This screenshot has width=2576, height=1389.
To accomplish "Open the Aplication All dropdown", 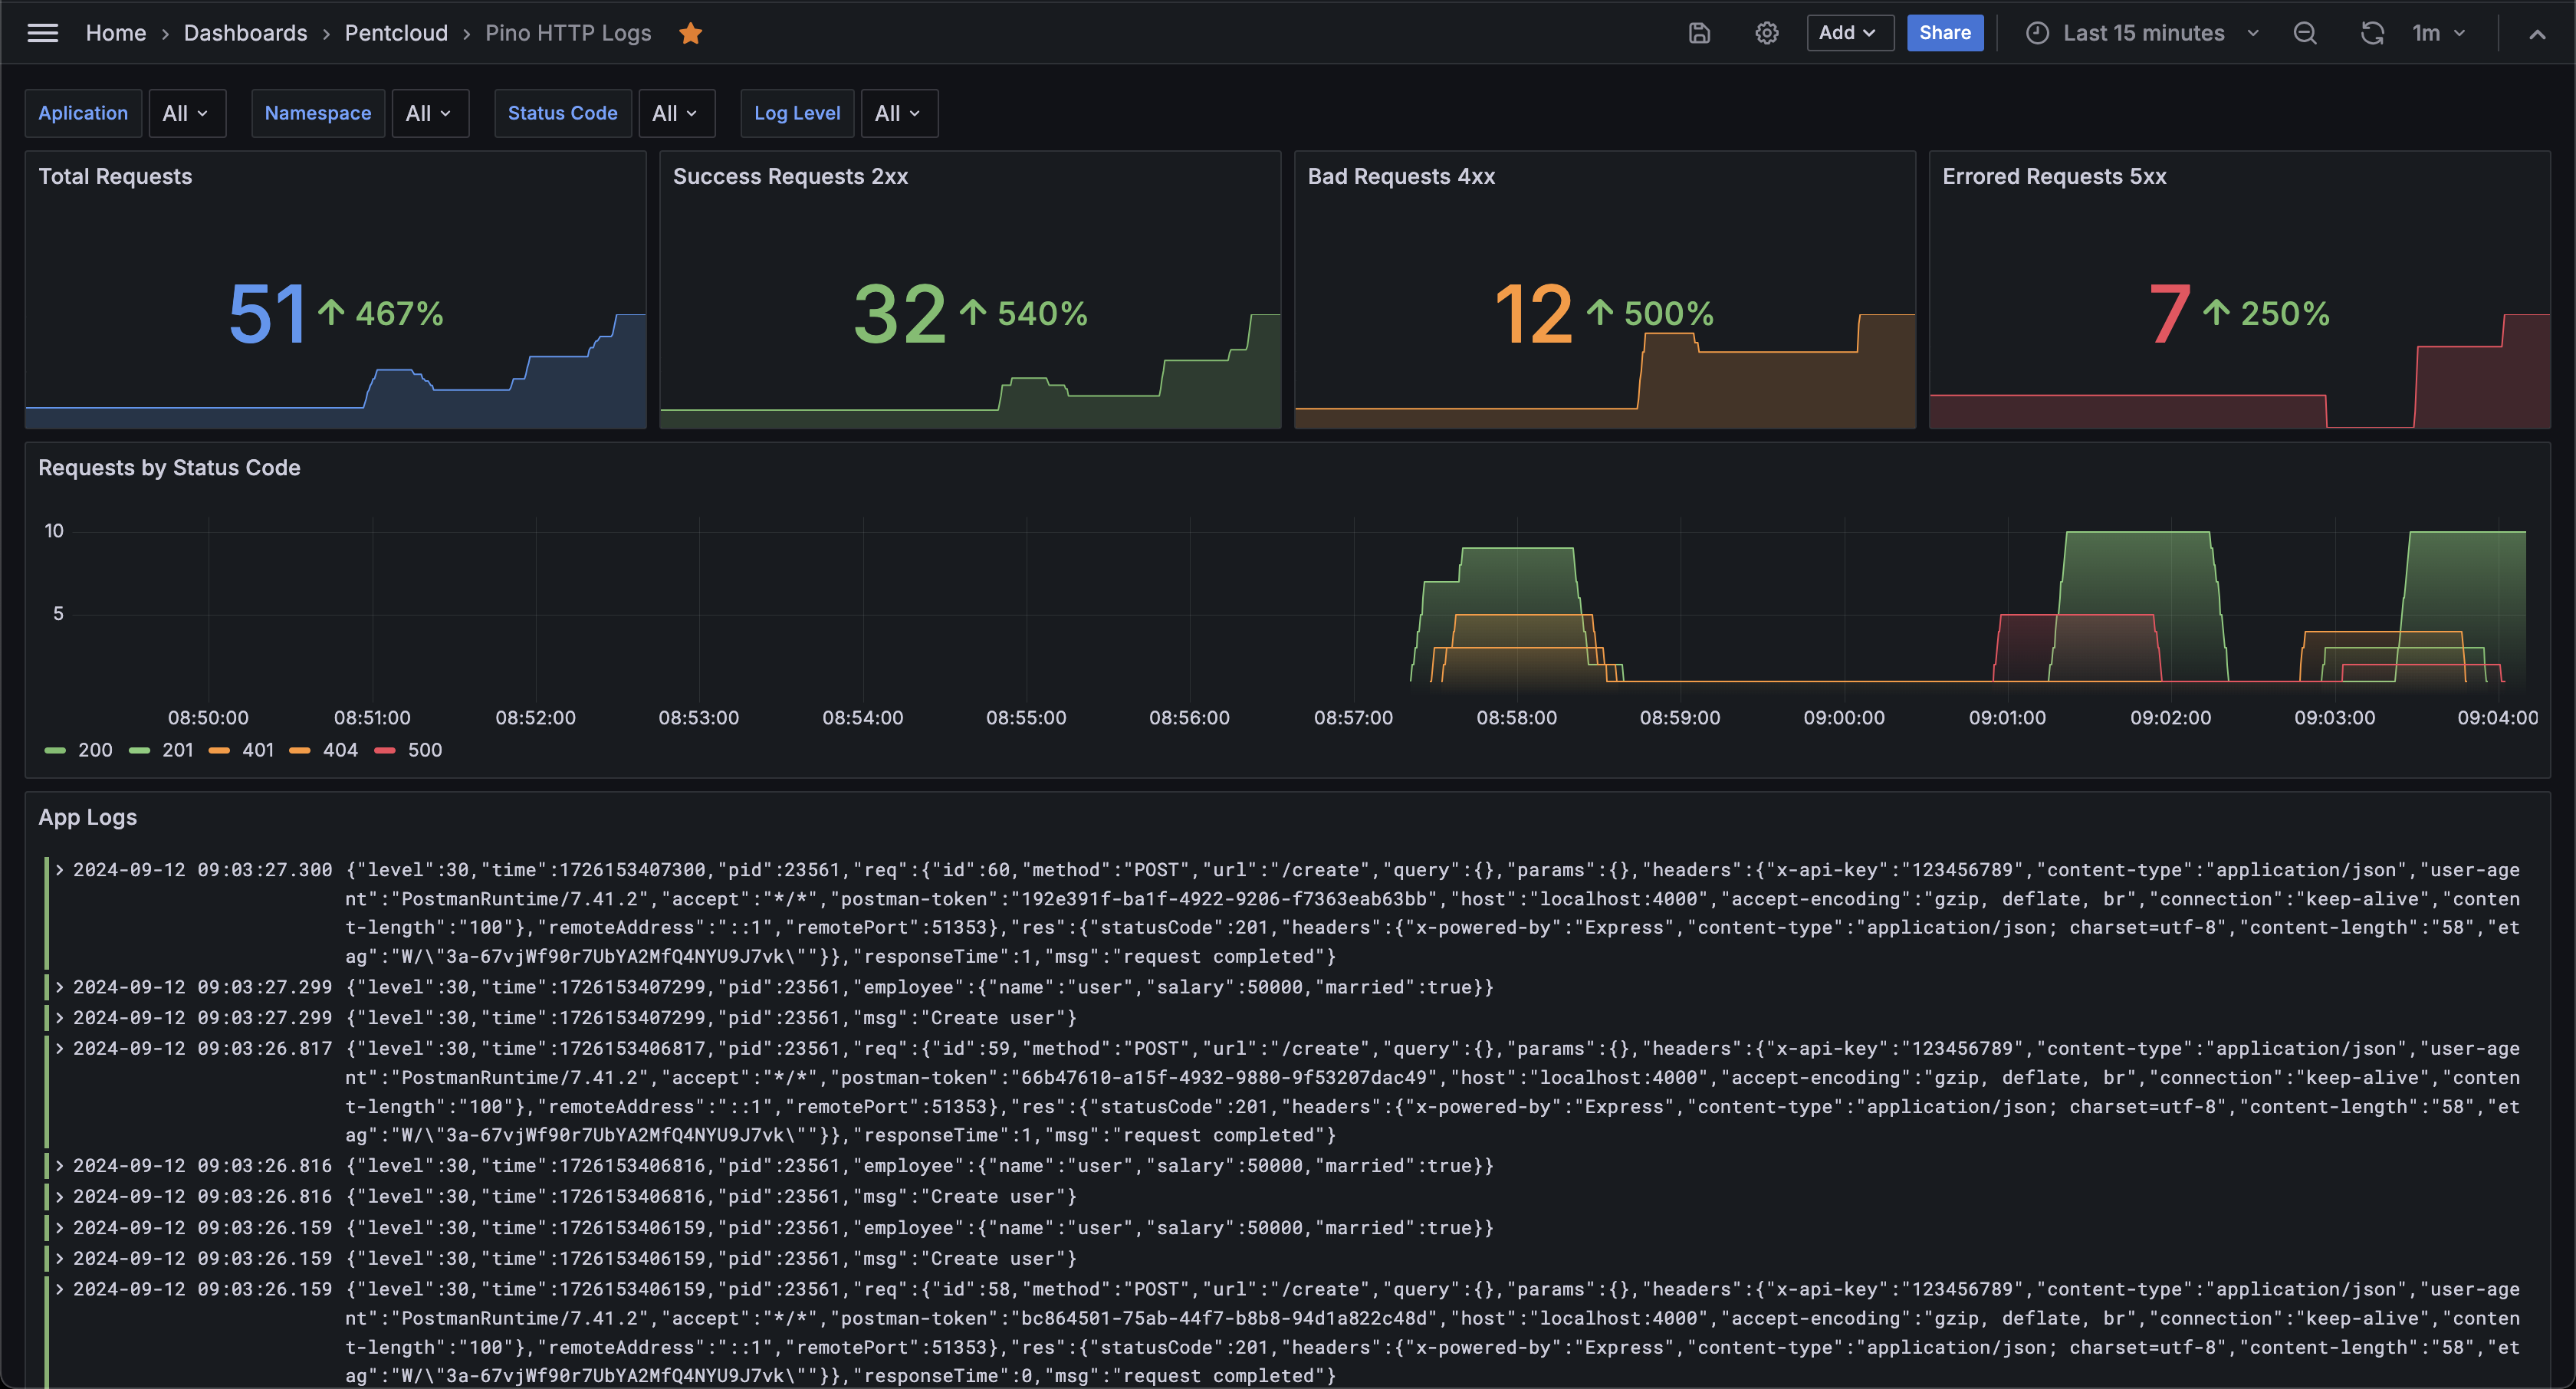I will (x=186, y=113).
